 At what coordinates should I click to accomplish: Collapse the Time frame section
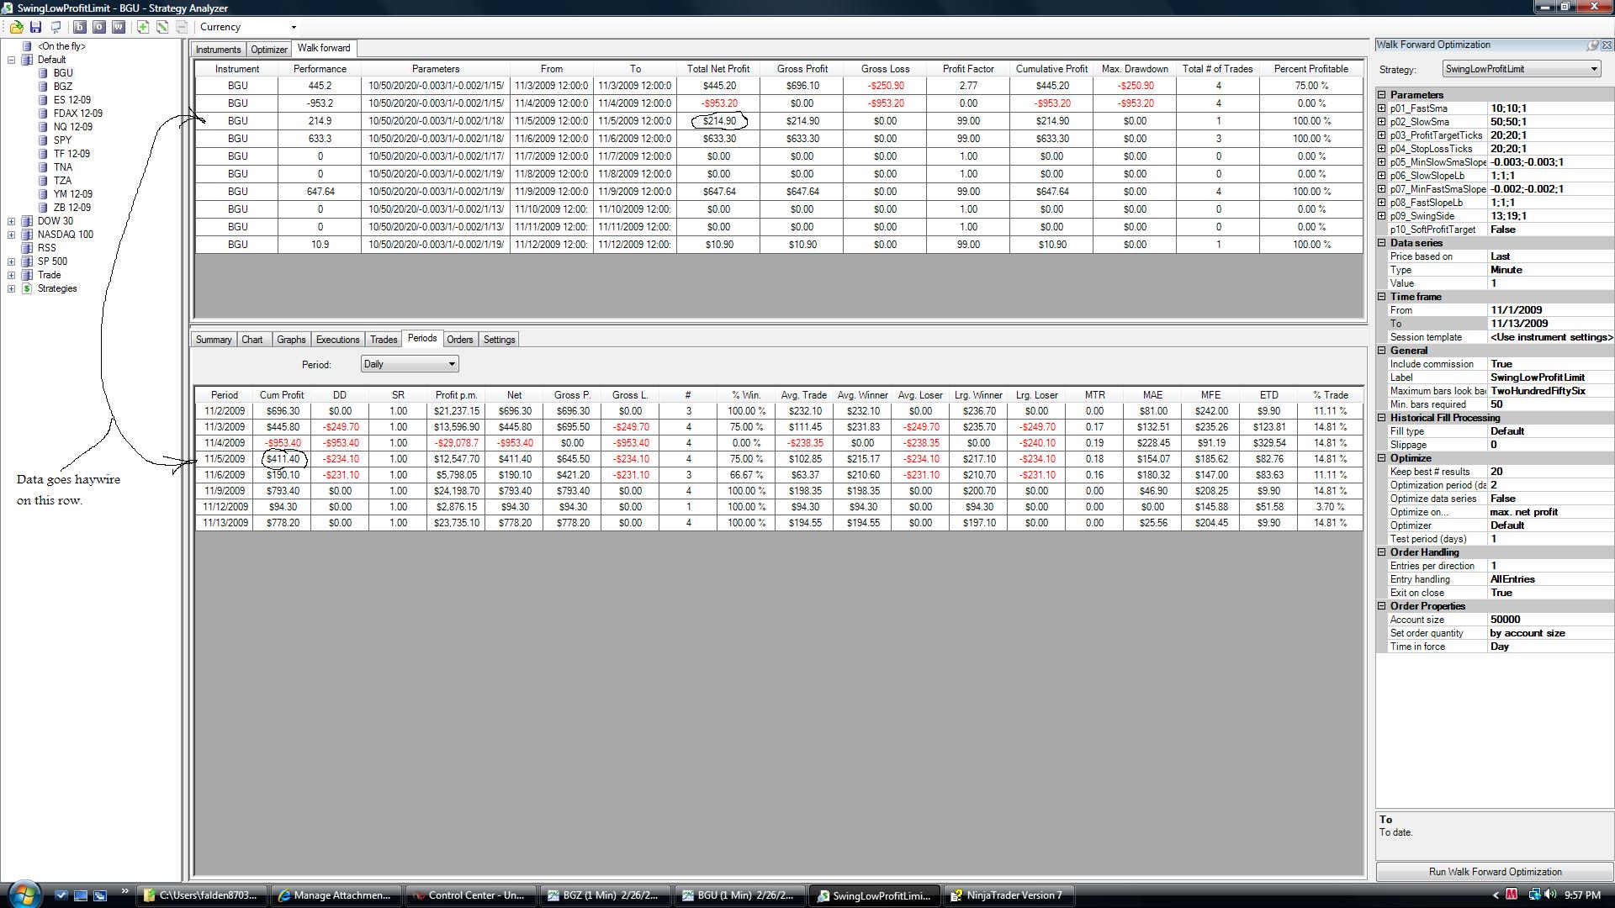tap(1382, 297)
